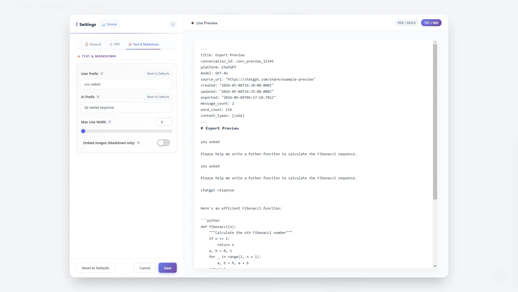This screenshot has width=518, height=292.
Task: Click the Embed images help question mark
Action: click(138, 143)
